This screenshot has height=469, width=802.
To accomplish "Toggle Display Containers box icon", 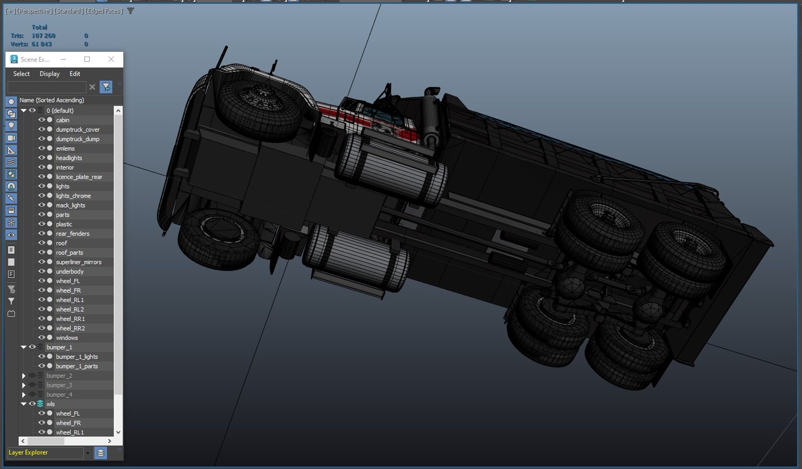I will pyautogui.click(x=11, y=211).
